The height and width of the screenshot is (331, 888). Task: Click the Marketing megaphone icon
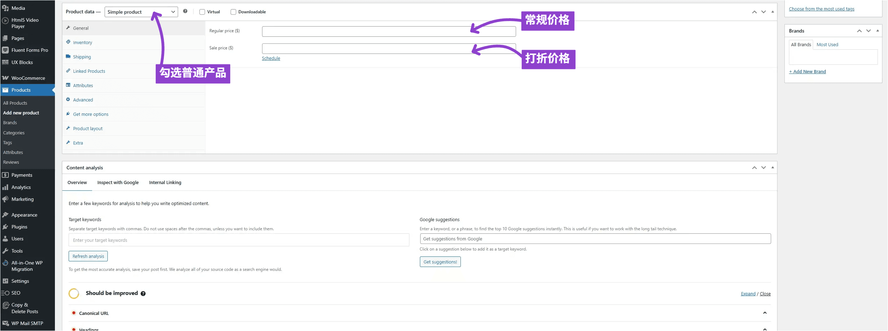pos(5,199)
